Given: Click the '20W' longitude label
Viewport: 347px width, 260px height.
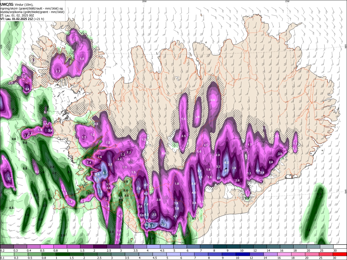Looking at the screenshot, I should click(144, 1).
